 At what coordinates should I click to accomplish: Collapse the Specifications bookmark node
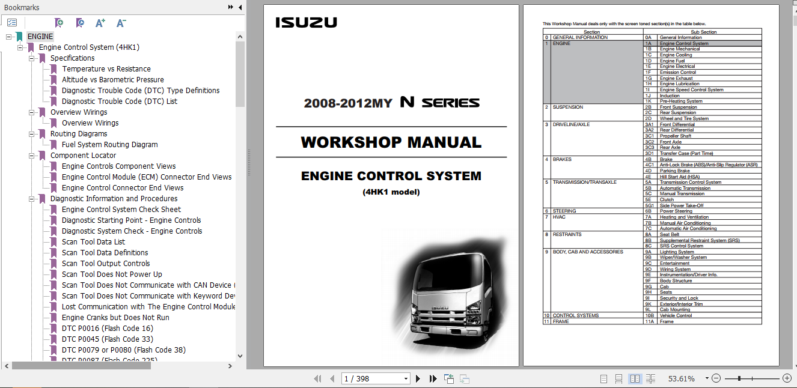point(32,58)
